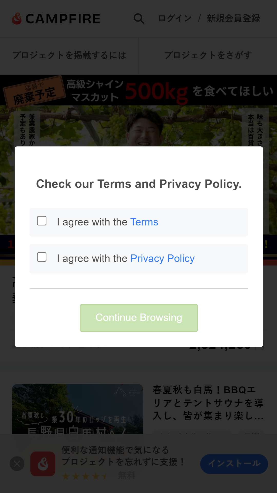Screen dimensions: 277x493
Task: Select the プロジェクトをさがす tab
Action: [208, 55]
